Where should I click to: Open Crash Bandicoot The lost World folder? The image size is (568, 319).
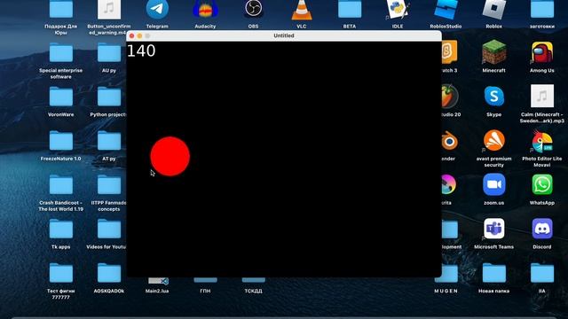[x=61, y=185]
